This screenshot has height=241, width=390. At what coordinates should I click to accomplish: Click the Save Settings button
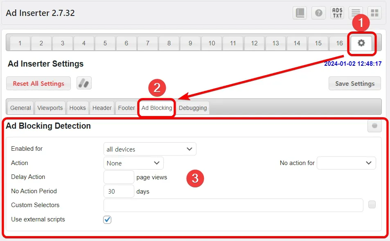355,83
